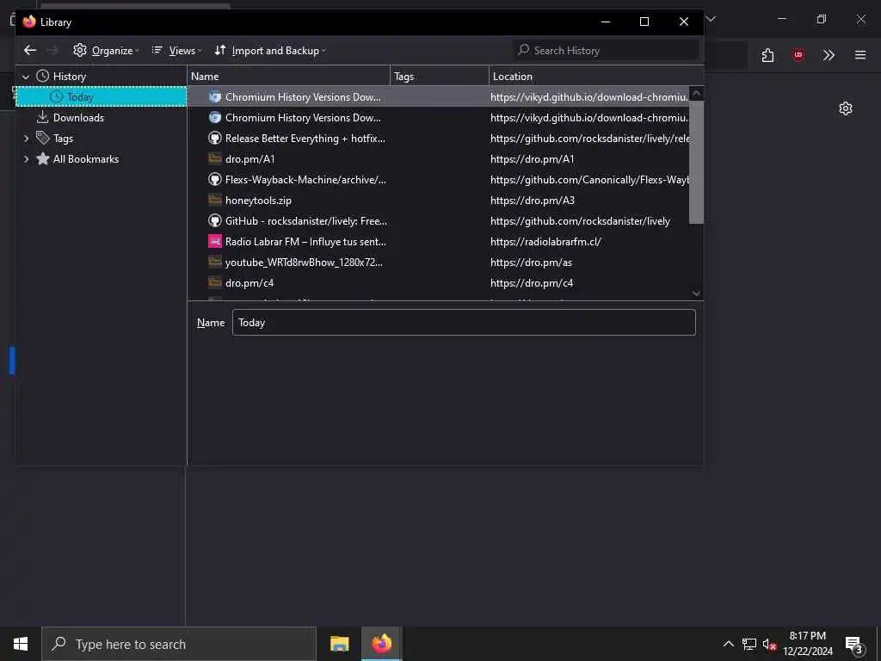The image size is (881, 661).
Task: Open the taskbar clock and date
Action: tap(808, 644)
